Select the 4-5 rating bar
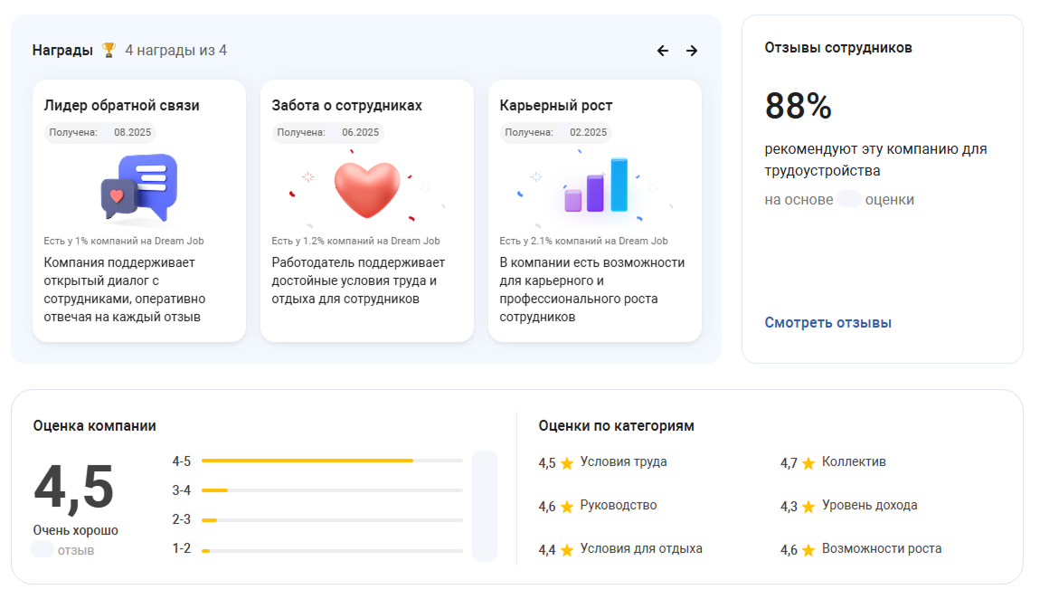The width and height of the screenshot is (1040, 599). click(331, 461)
